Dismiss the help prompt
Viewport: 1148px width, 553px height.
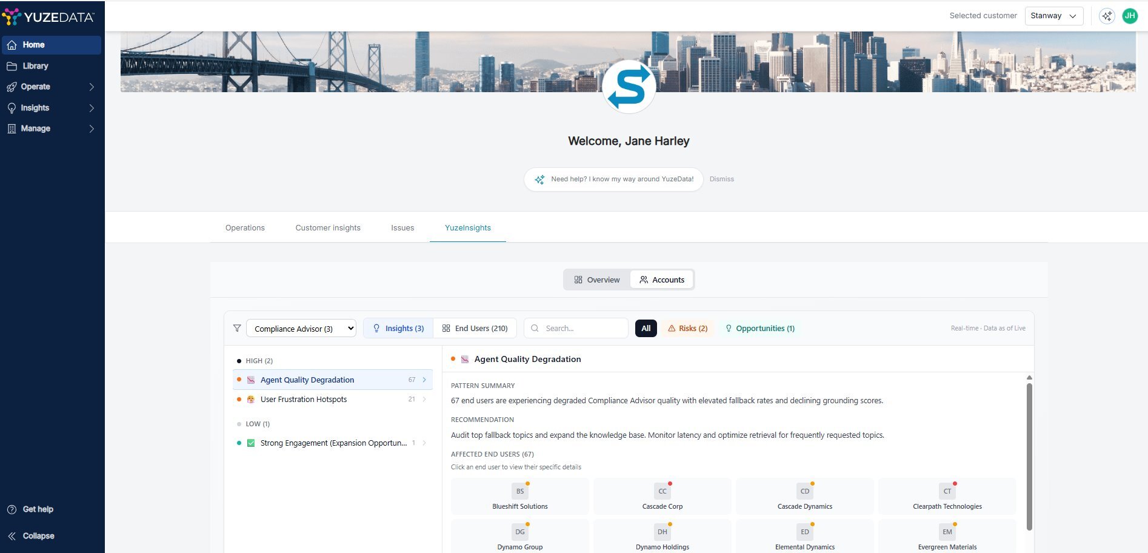721,179
